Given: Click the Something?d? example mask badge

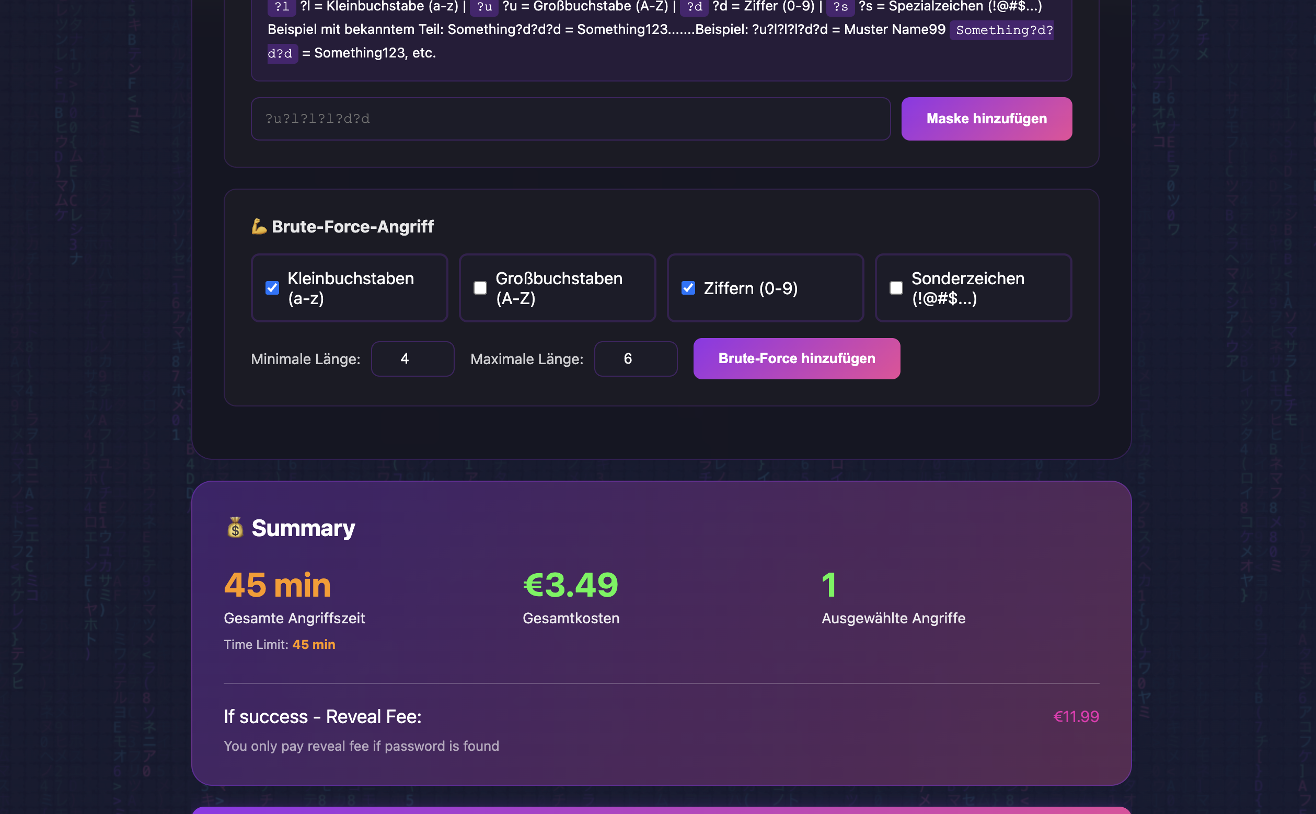Looking at the screenshot, I should pos(1002,31).
